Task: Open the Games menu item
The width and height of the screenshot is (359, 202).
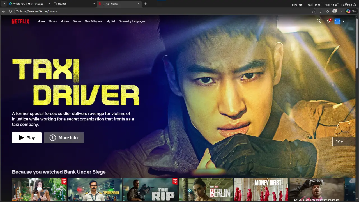Action: pos(77,21)
